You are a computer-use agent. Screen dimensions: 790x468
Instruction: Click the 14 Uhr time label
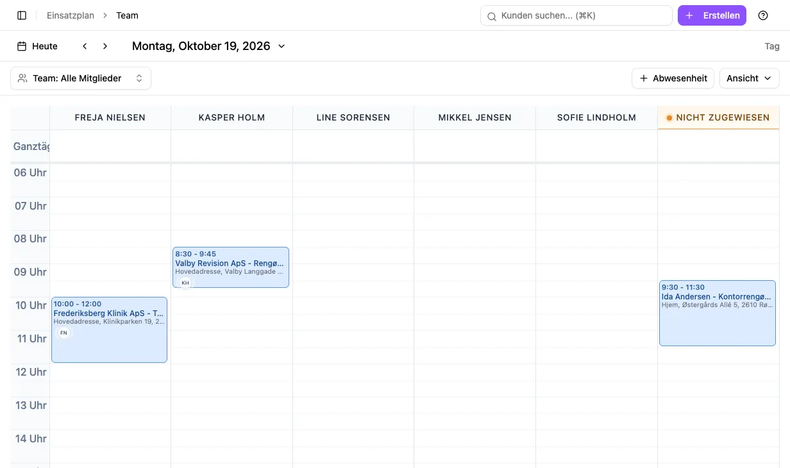(x=30, y=439)
